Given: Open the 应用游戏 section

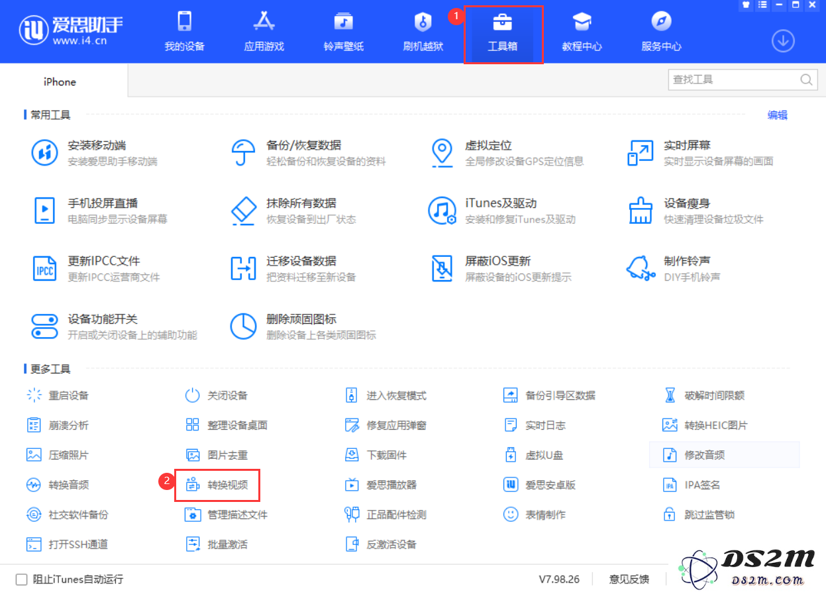Looking at the screenshot, I should point(264,32).
